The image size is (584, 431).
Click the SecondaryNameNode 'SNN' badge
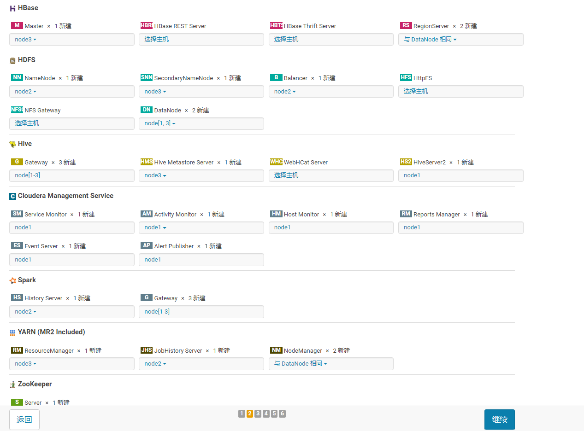point(147,77)
